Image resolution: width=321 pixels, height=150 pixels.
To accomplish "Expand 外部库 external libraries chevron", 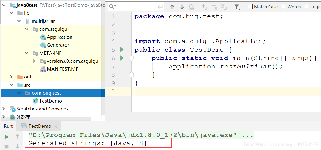I will (3, 117).
